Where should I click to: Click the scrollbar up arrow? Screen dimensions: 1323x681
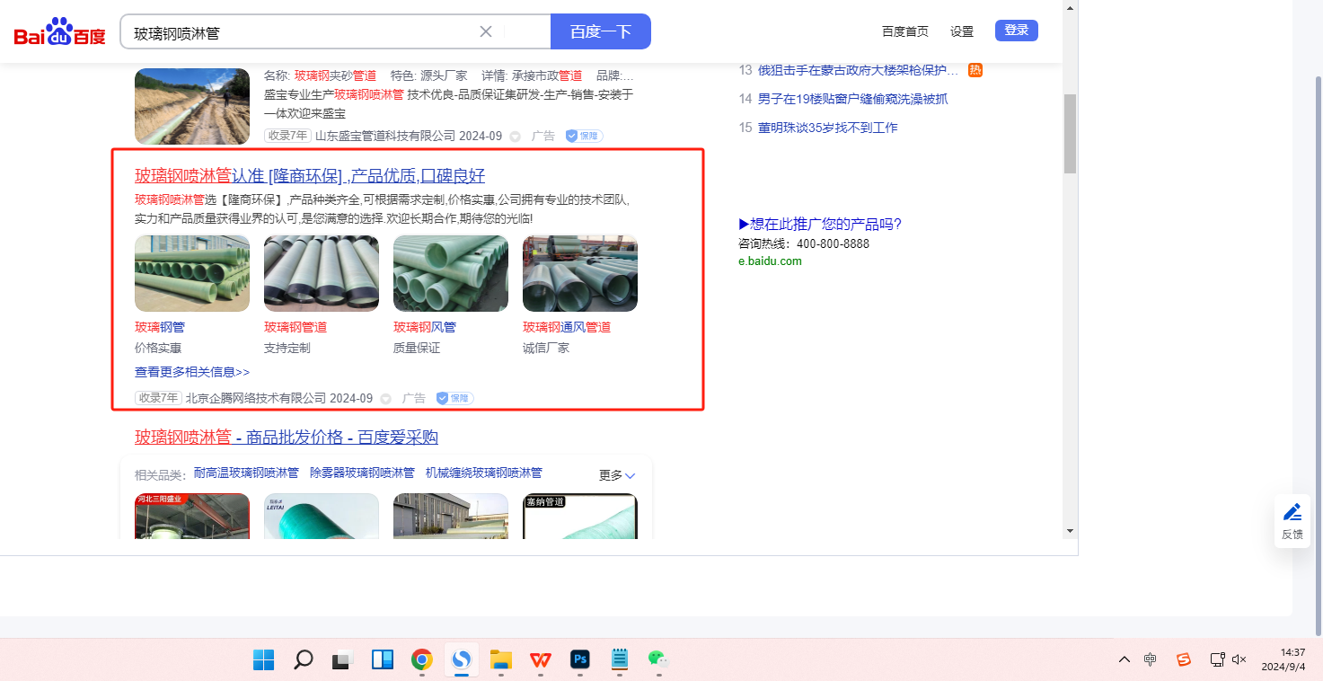[1070, 7]
